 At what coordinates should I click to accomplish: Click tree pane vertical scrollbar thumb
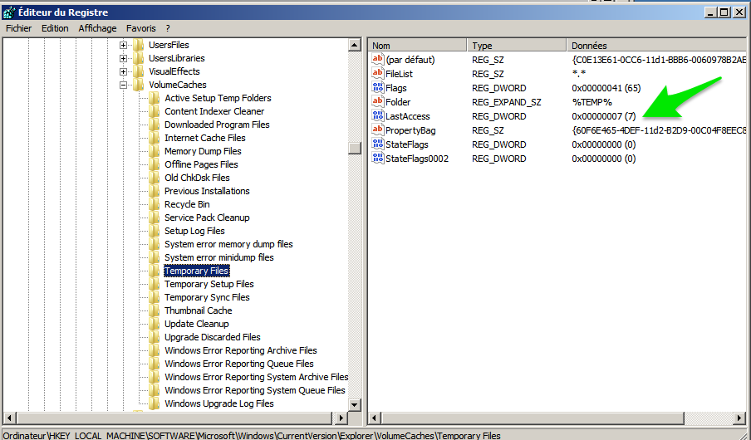(x=355, y=148)
